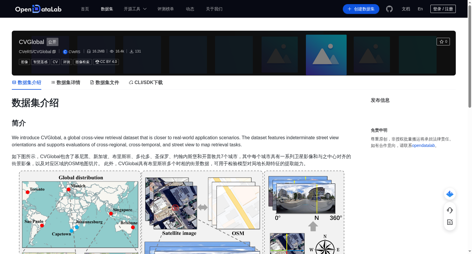This screenshot has width=472, height=254.
Task: Open 数据集 navigation item
Action: click(x=107, y=9)
